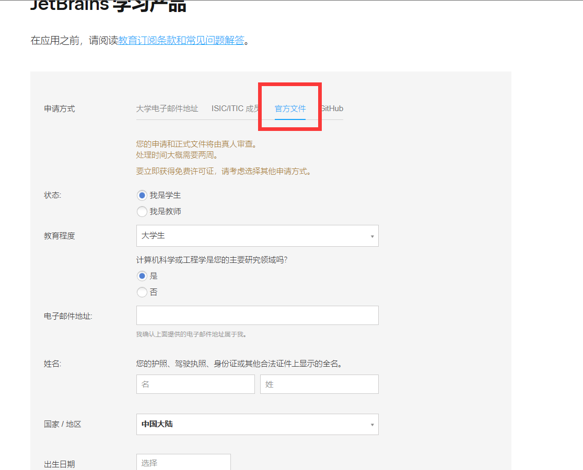Image resolution: width=583 pixels, height=470 pixels.
Task: Click the JetBrains 学习产品 page heading
Action: tap(108, 6)
